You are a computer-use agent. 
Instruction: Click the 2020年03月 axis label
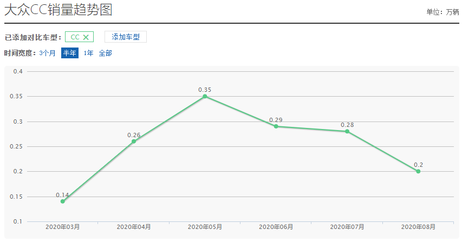click(62, 227)
